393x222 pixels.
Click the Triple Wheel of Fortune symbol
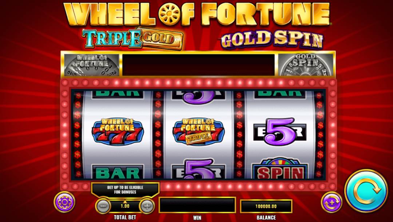[x=198, y=131]
